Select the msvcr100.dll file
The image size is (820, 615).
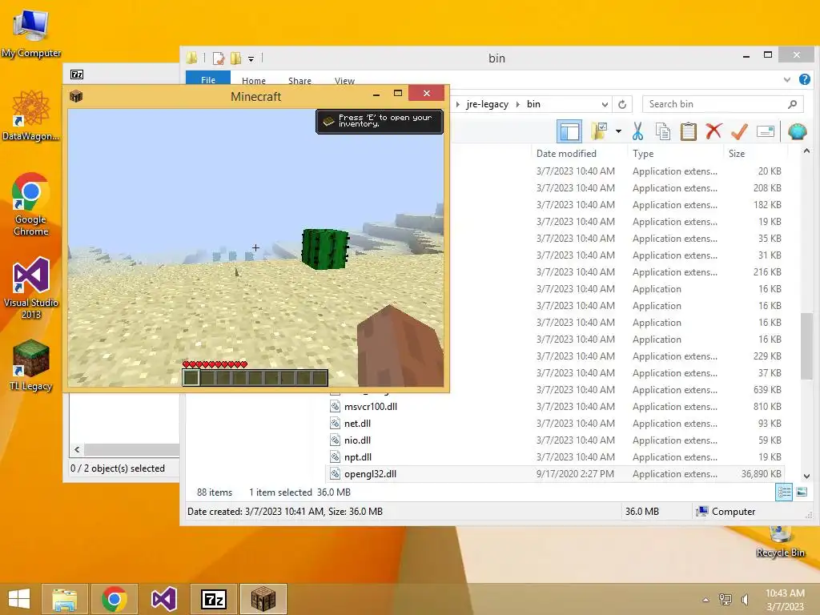click(x=370, y=406)
